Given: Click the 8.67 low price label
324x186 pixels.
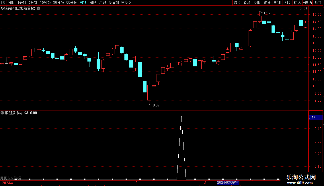Looking at the screenshot, I should pos(156,105).
